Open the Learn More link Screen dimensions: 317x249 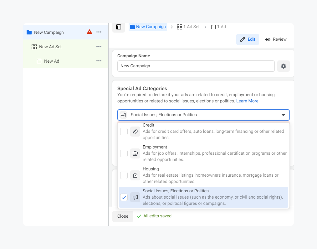point(247,101)
